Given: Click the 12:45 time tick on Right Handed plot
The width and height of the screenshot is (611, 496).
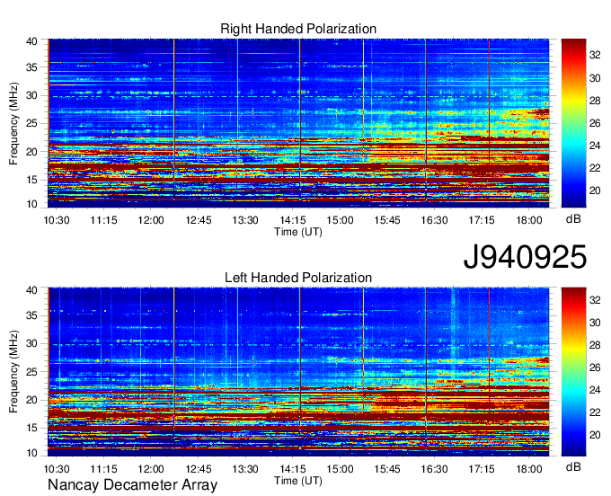Looking at the screenshot, I should [199, 220].
